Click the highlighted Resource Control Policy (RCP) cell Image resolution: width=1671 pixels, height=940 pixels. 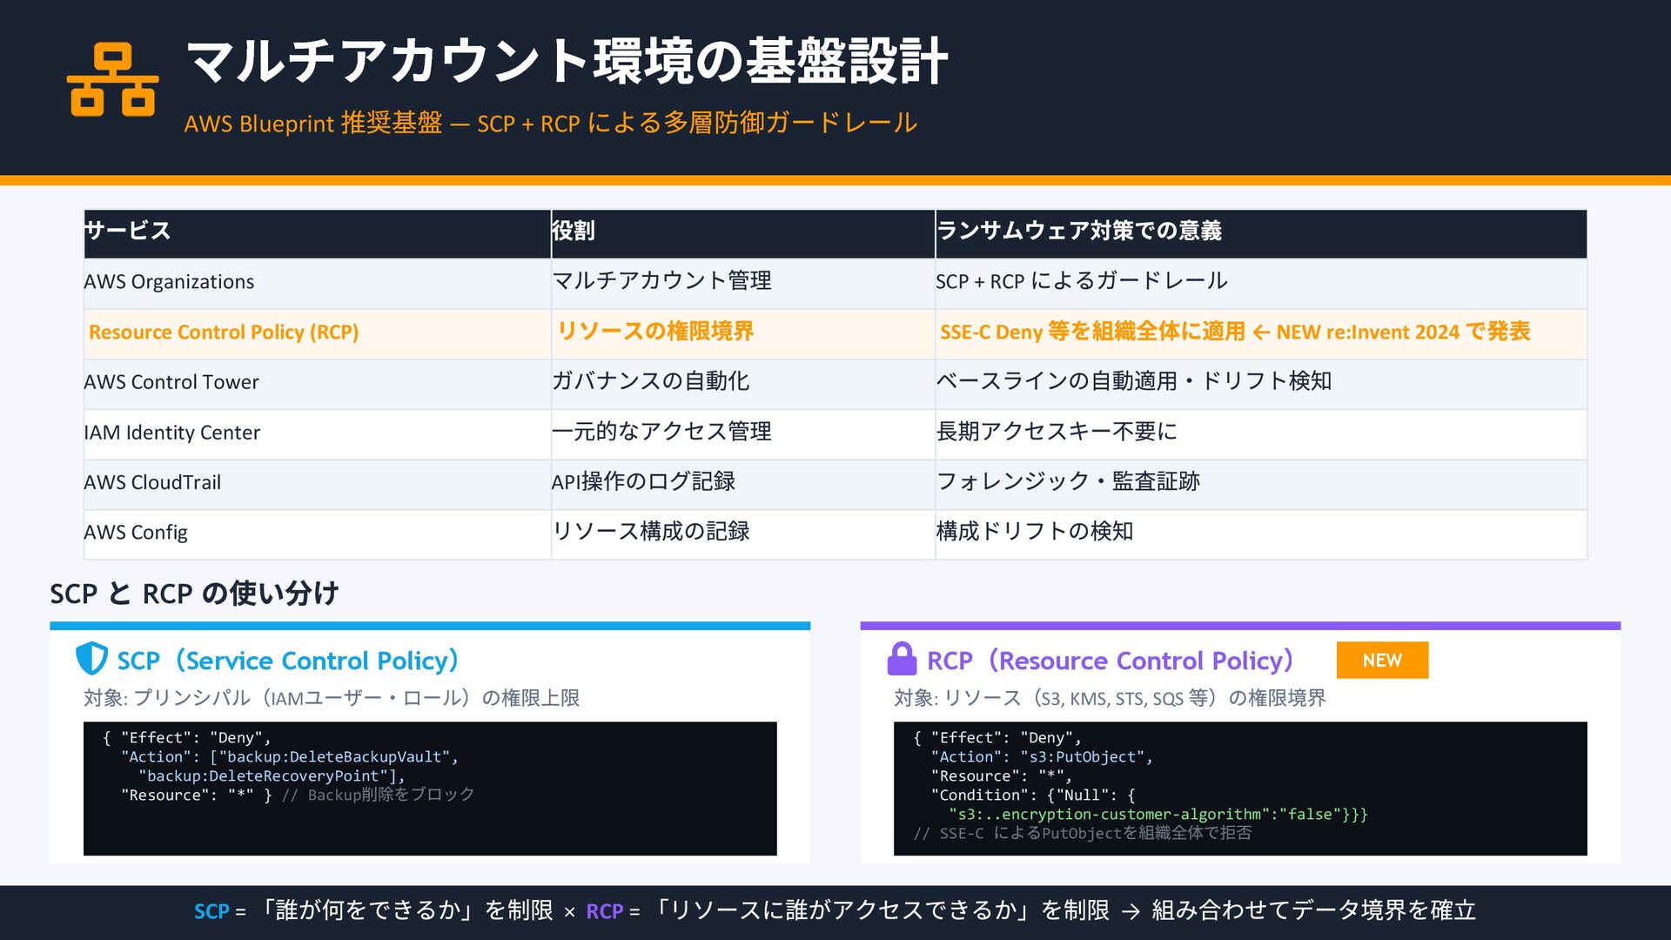[x=317, y=332]
